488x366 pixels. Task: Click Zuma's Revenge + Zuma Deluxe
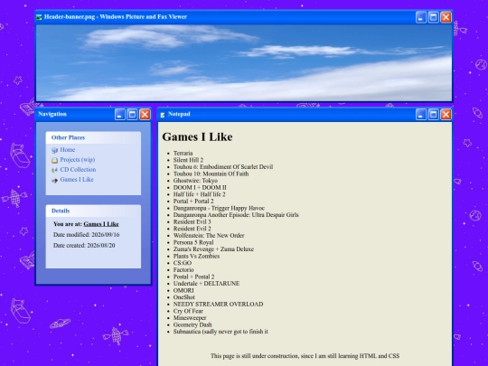point(213,249)
